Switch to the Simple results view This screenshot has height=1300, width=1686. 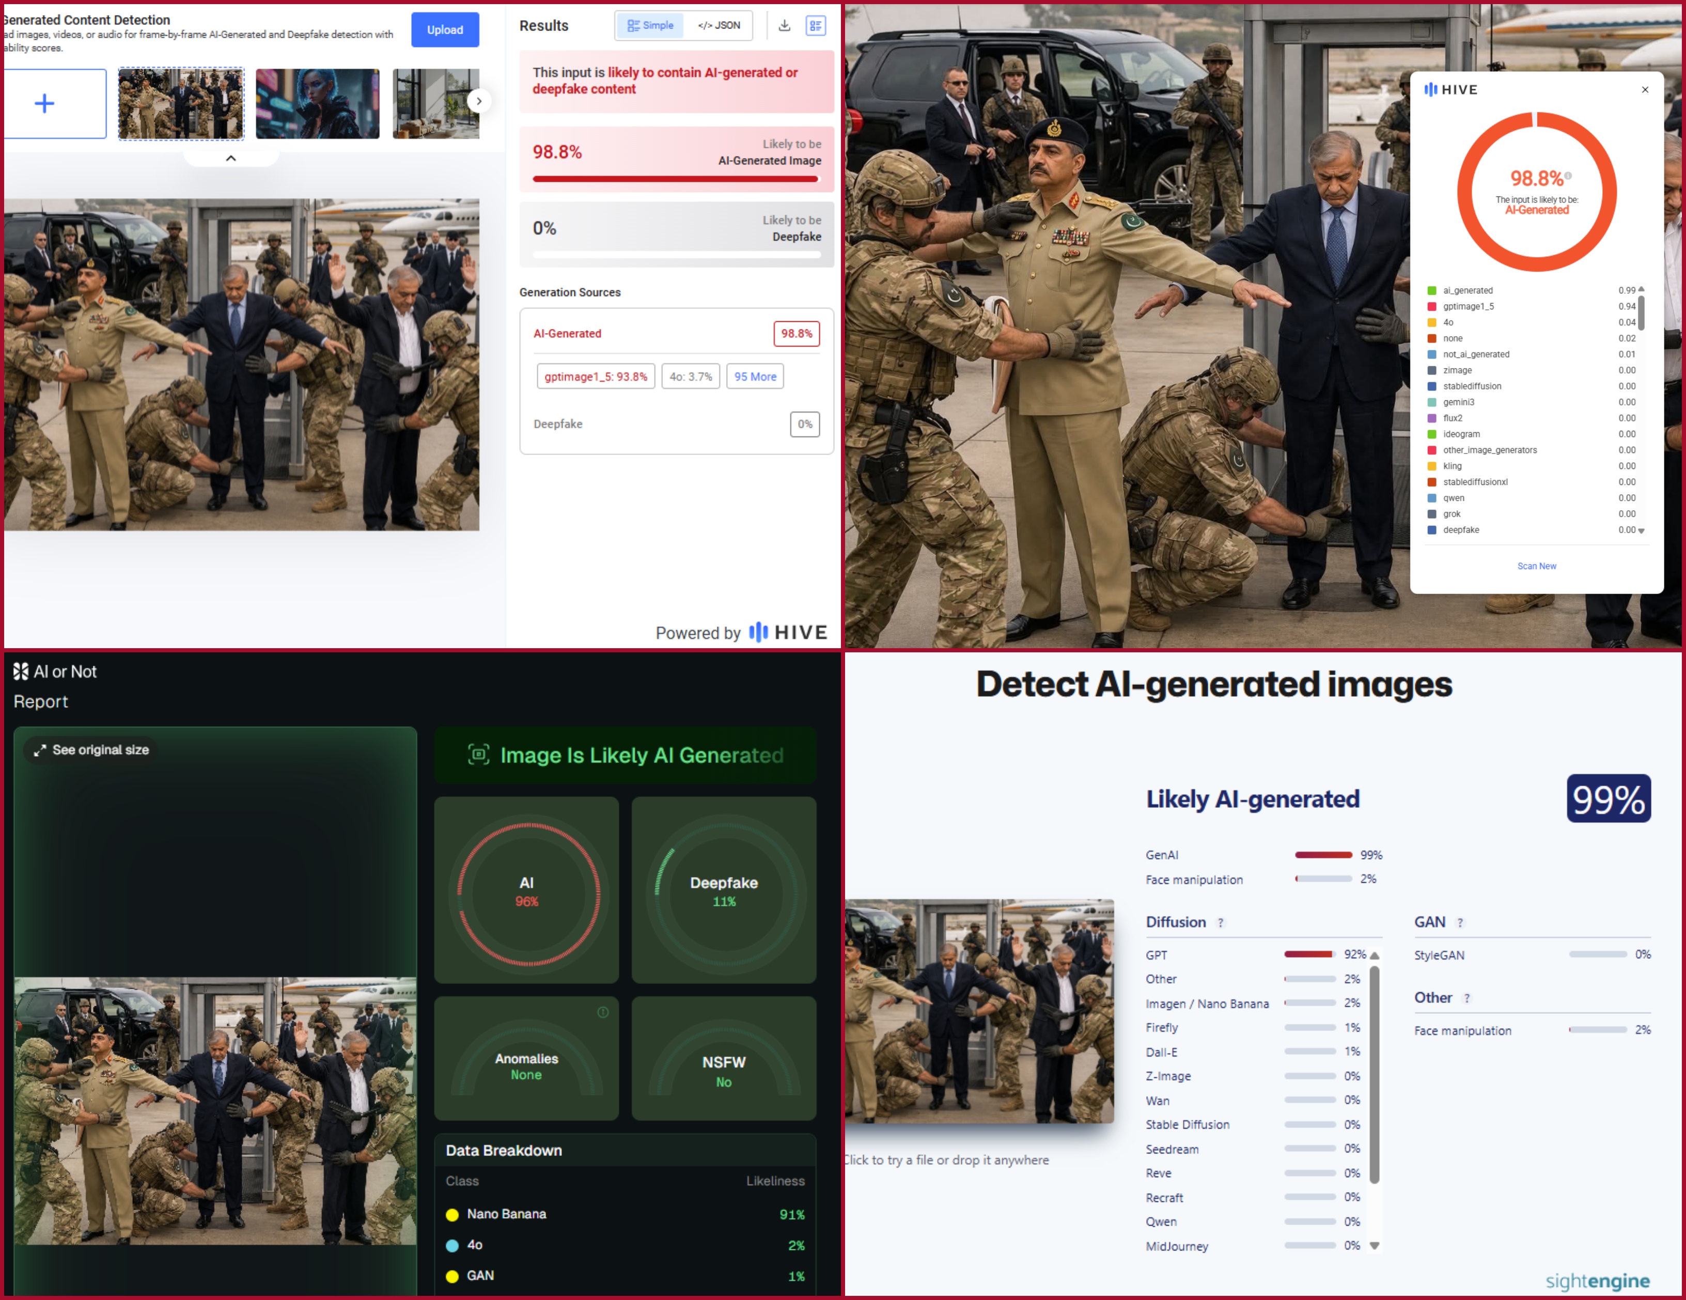[651, 25]
